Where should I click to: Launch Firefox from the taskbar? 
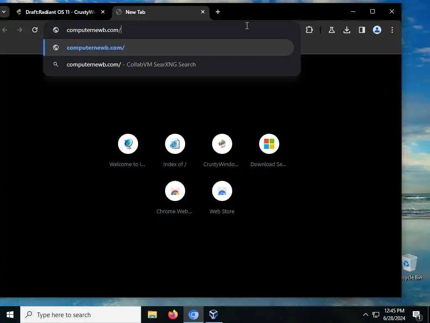pyautogui.click(x=173, y=315)
